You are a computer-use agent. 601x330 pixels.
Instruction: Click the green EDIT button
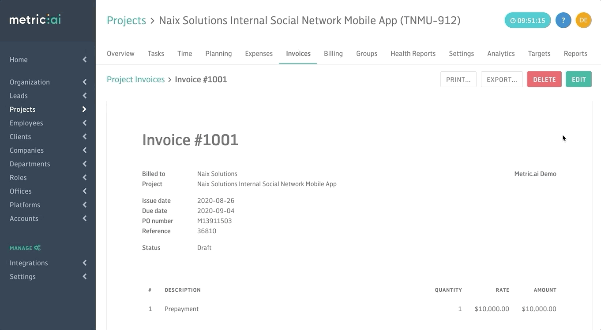pos(578,79)
